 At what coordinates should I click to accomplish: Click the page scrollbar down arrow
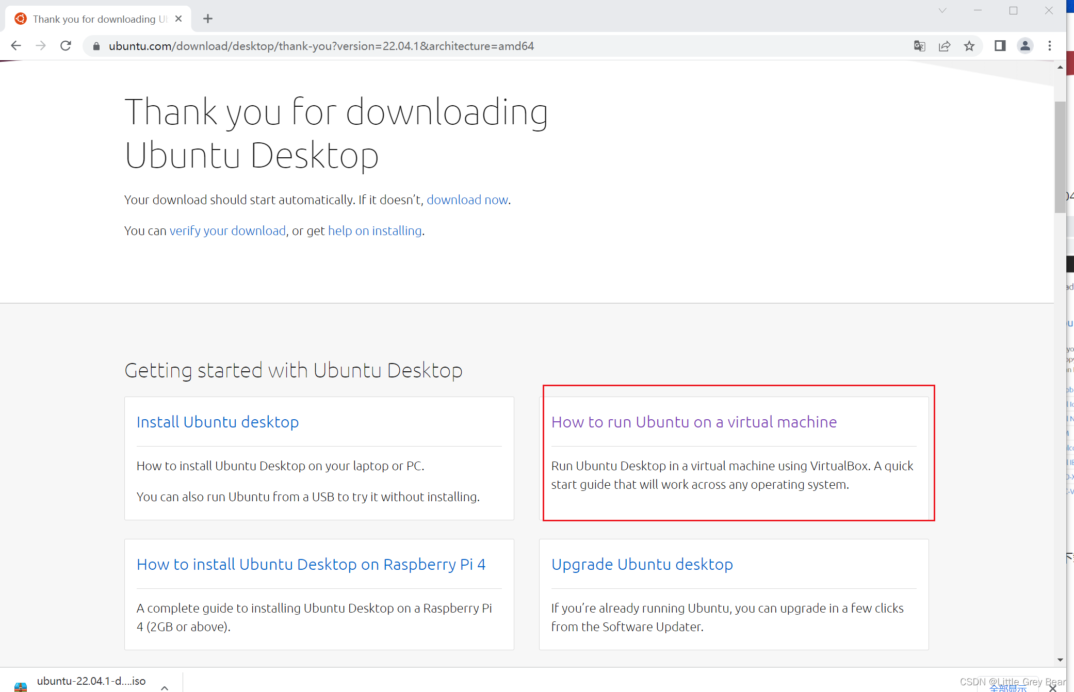(x=1060, y=660)
